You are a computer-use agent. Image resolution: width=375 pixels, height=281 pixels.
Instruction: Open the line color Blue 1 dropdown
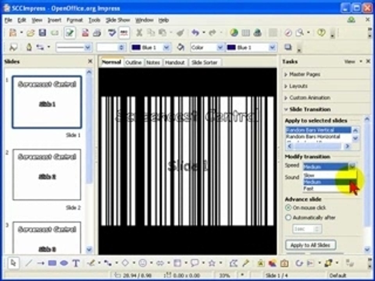166,48
